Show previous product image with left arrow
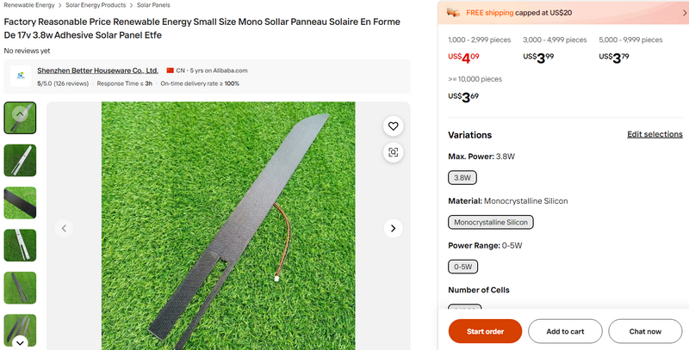 pyautogui.click(x=64, y=229)
